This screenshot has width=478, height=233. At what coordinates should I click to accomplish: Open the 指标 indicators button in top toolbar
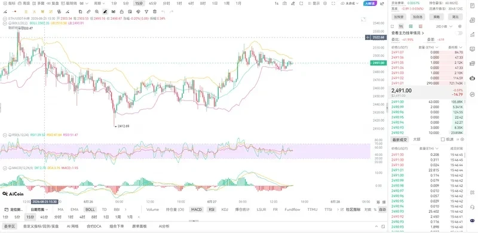[9, 4]
